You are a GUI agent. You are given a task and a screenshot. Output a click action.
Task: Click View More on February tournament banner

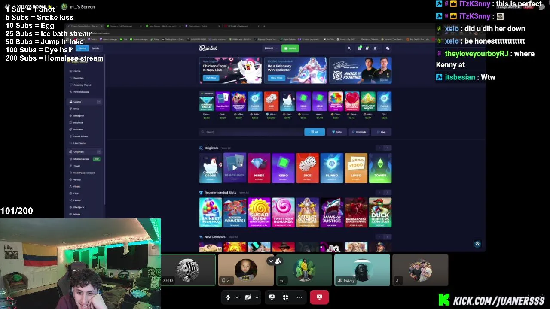276,78
